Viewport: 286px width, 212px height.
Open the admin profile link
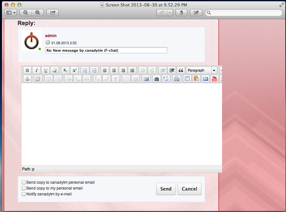point(51,36)
